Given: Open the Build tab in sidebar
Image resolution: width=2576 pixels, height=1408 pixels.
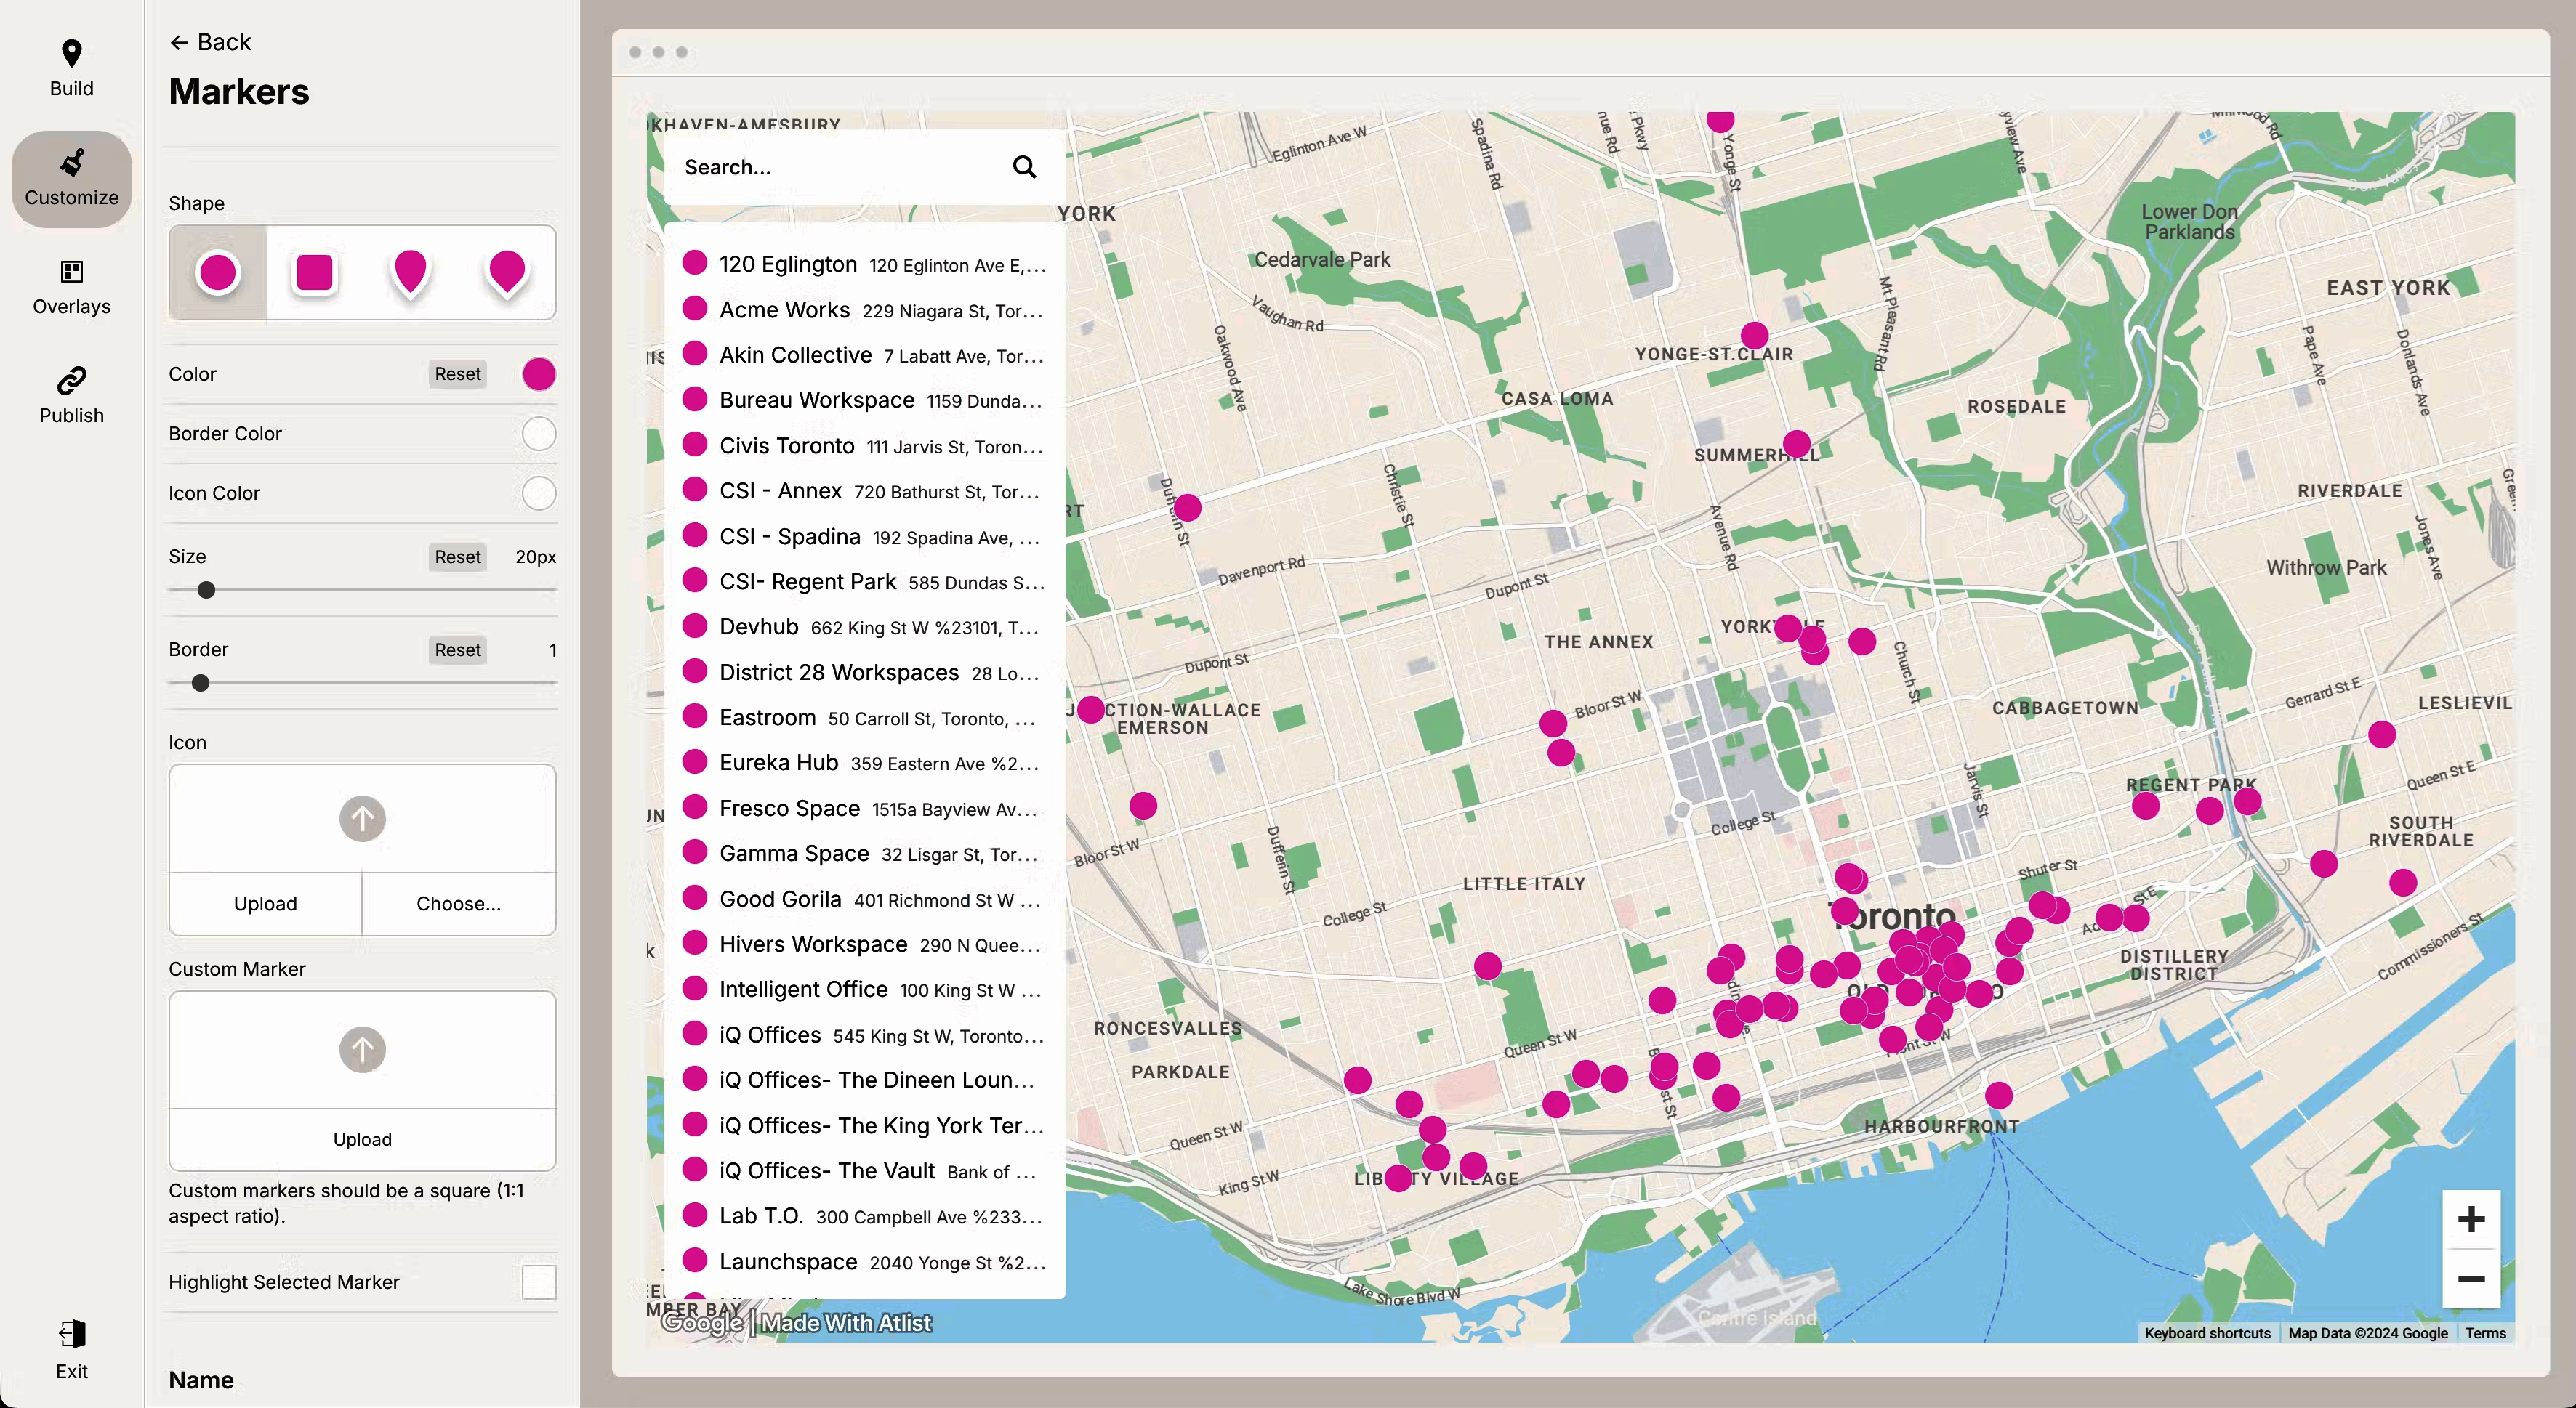Looking at the screenshot, I should (x=71, y=68).
